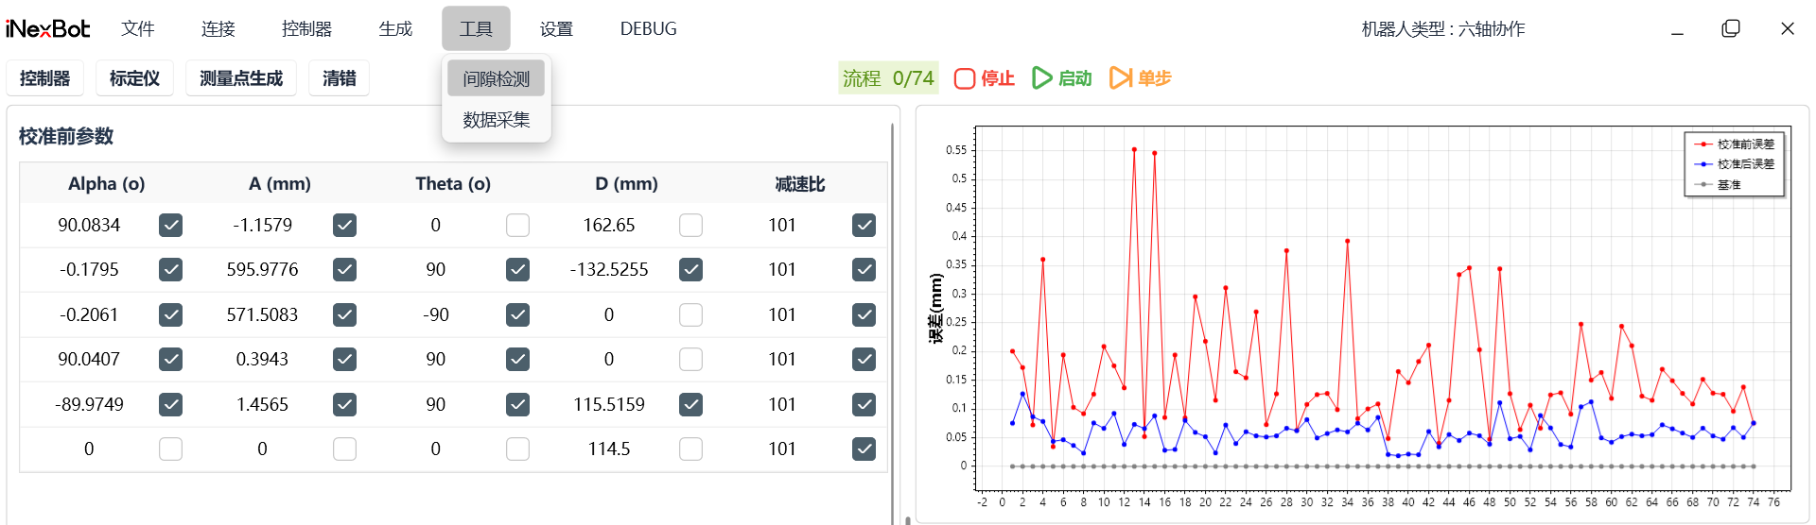Uncheck Alpha checkbox for value 90.0407
Image resolution: width=1816 pixels, height=525 pixels.
coord(170,359)
